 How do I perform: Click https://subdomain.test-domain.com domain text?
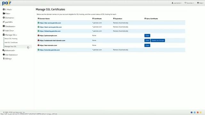tap(52, 41)
